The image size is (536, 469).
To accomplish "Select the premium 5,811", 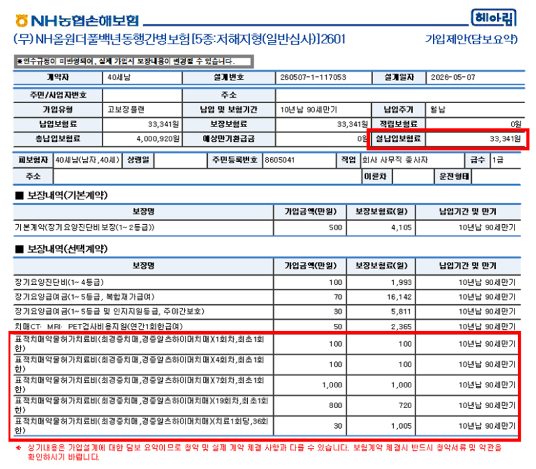I will (401, 312).
